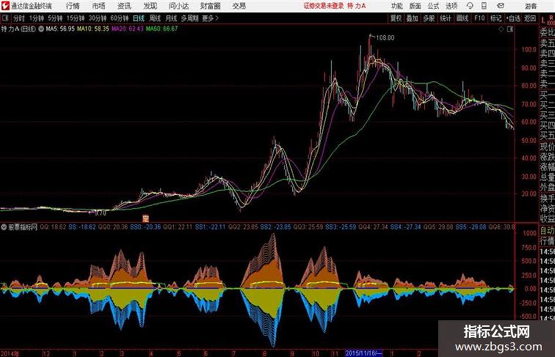Screen dimensions: 555x357
Task: Click the side-panel toggle icon near price axis
Action: [x=510, y=29]
